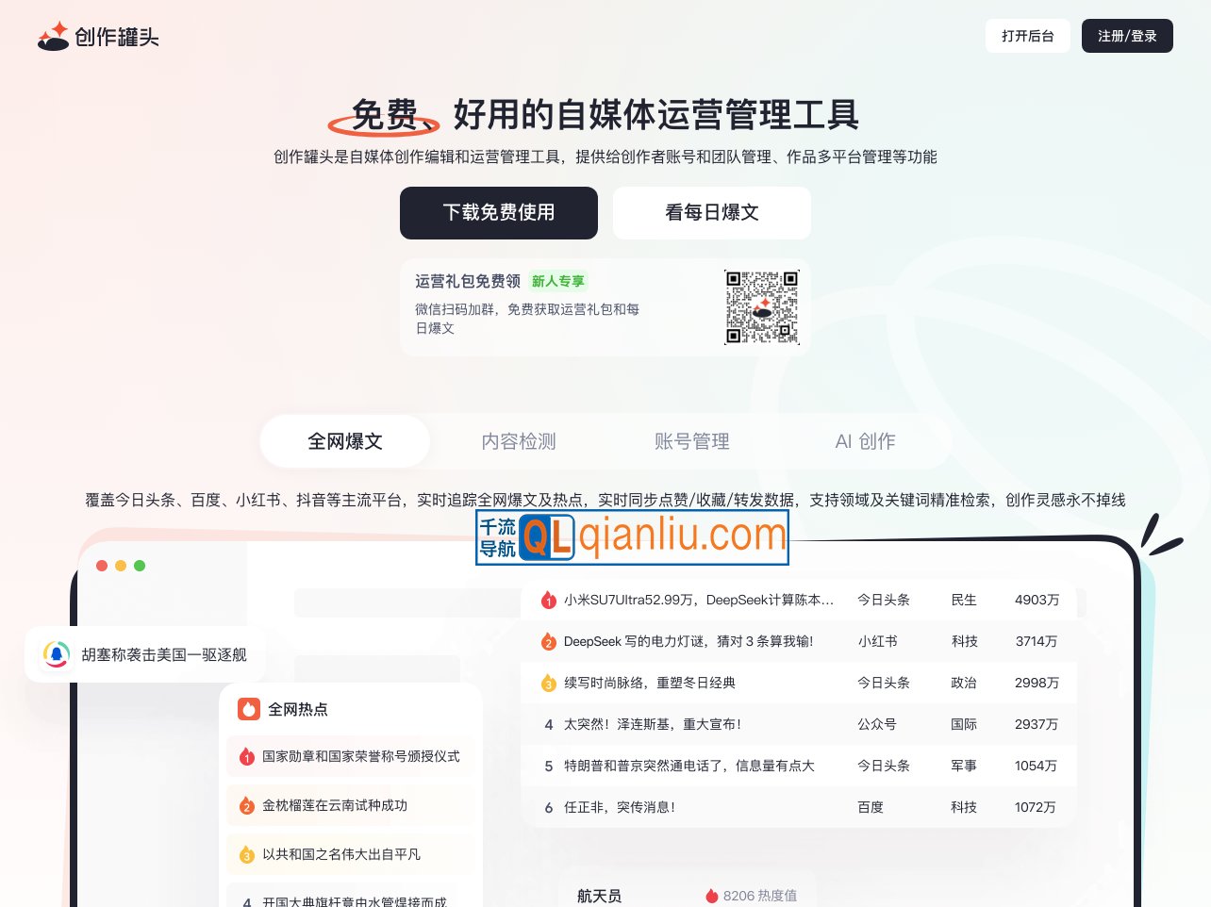1211x907 pixels.
Task: Click the green window dot in the app mockup
Action: [140, 566]
